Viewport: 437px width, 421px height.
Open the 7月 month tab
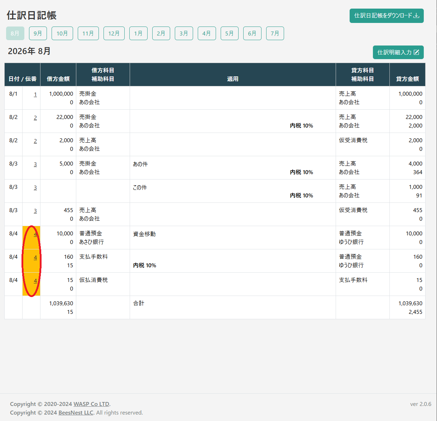click(x=275, y=33)
